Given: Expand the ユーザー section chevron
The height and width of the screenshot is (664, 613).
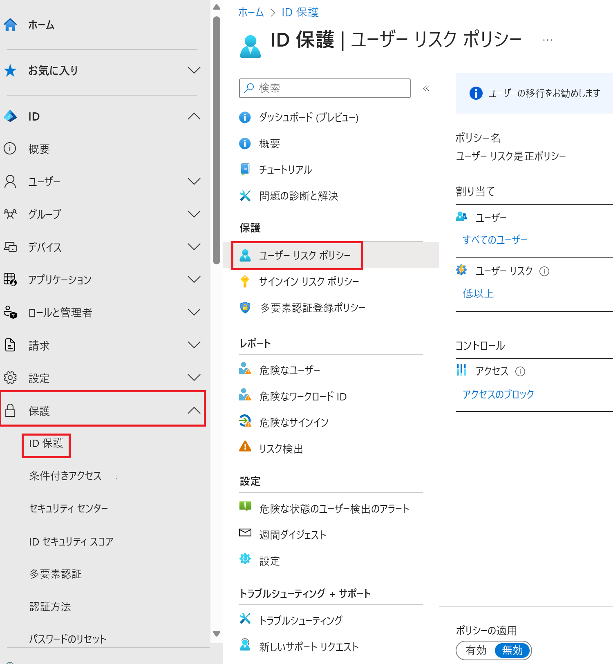Looking at the screenshot, I should [x=194, y=181].
